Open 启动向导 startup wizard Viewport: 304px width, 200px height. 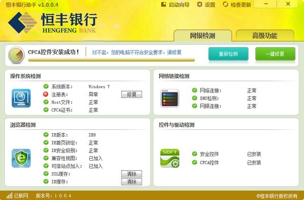[175, 5]
